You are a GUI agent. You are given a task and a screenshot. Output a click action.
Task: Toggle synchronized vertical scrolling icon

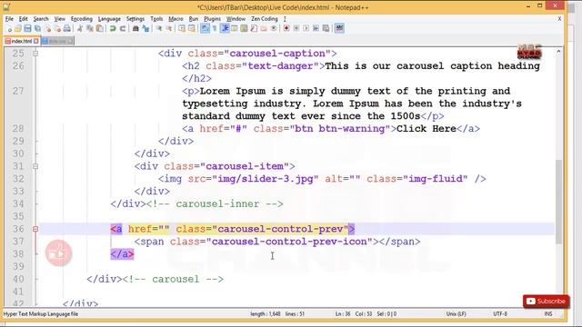click(182, 28)
